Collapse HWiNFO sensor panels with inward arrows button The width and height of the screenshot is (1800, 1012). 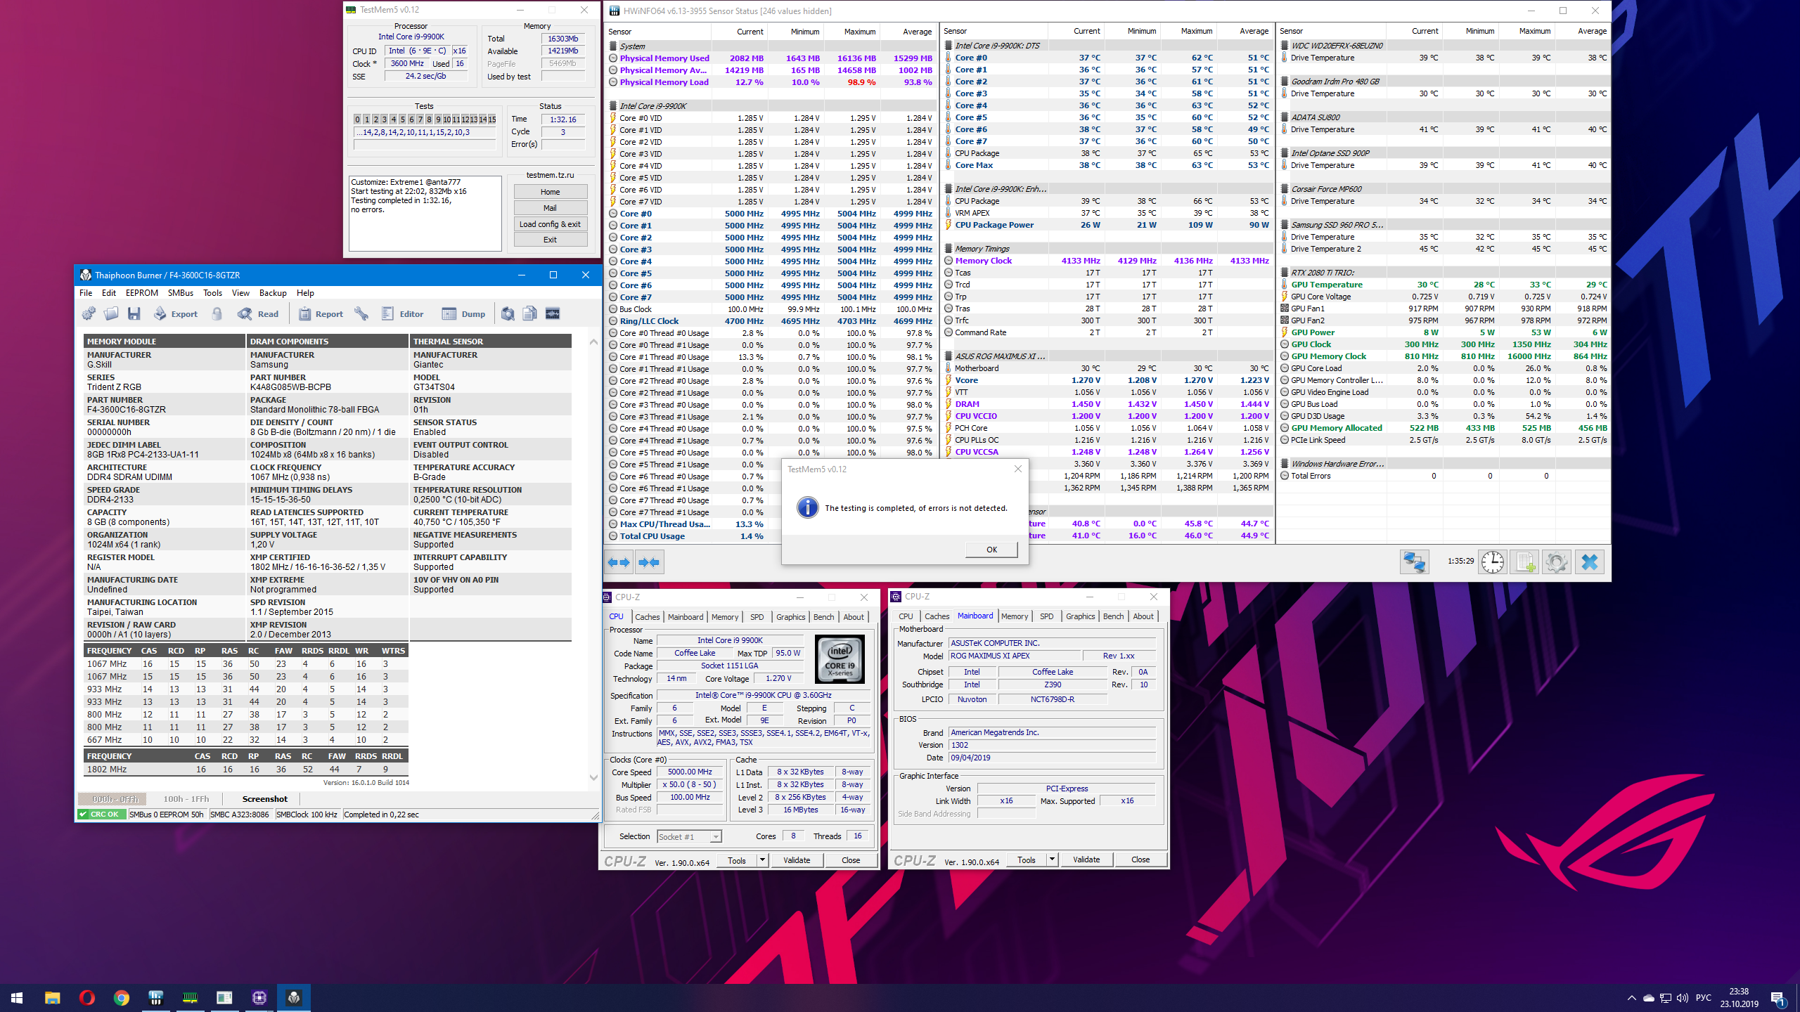click(x=649, y=562)
